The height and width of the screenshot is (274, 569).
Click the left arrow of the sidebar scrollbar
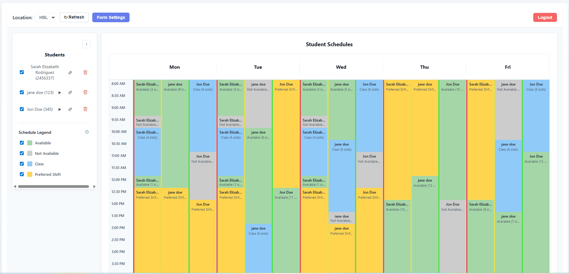15,186
